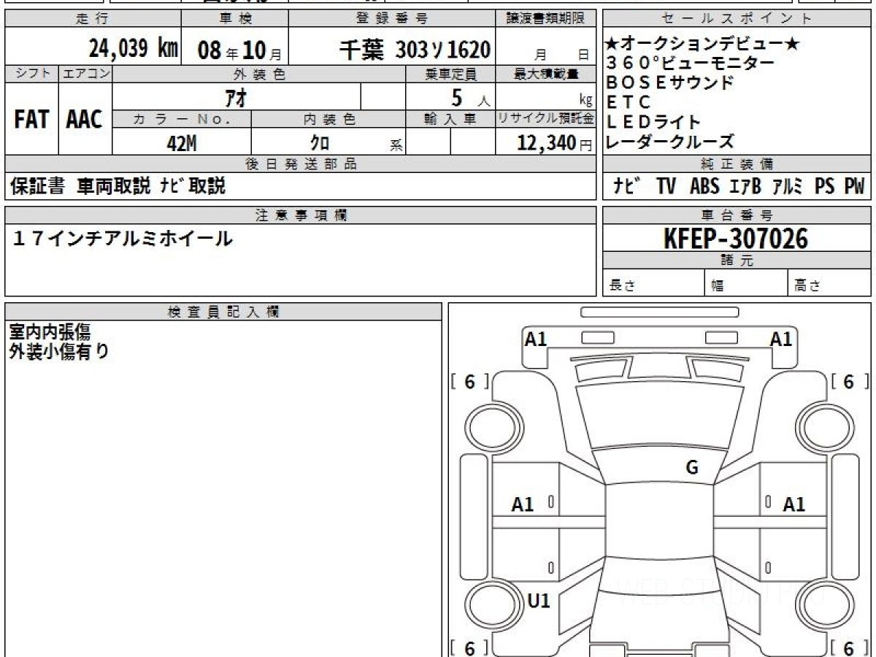The image size is (876, 657).
Task: Select the エアB equipment entry
Action: tap(745, 186)
